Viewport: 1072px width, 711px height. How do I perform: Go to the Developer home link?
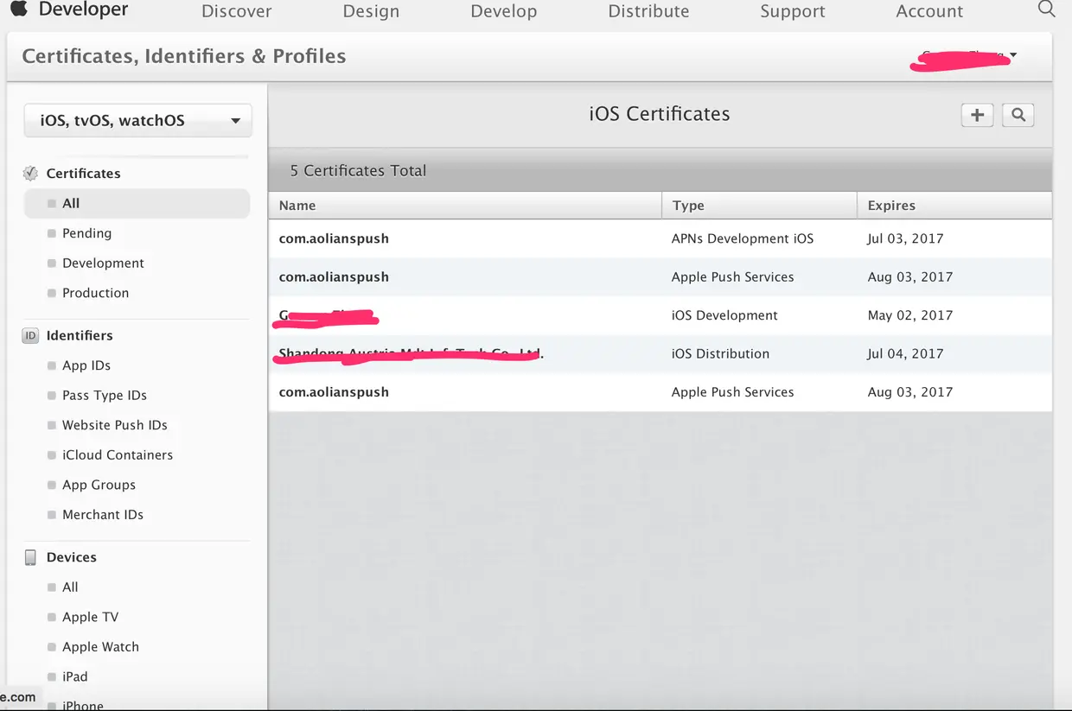point(84,10)
